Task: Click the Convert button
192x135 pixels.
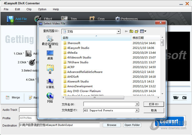Action: coord(169,122)
